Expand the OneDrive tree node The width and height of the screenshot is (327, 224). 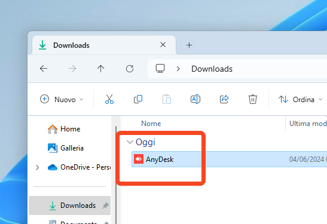37,167
